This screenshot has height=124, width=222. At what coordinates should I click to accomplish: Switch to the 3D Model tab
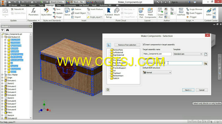[13, 5]
